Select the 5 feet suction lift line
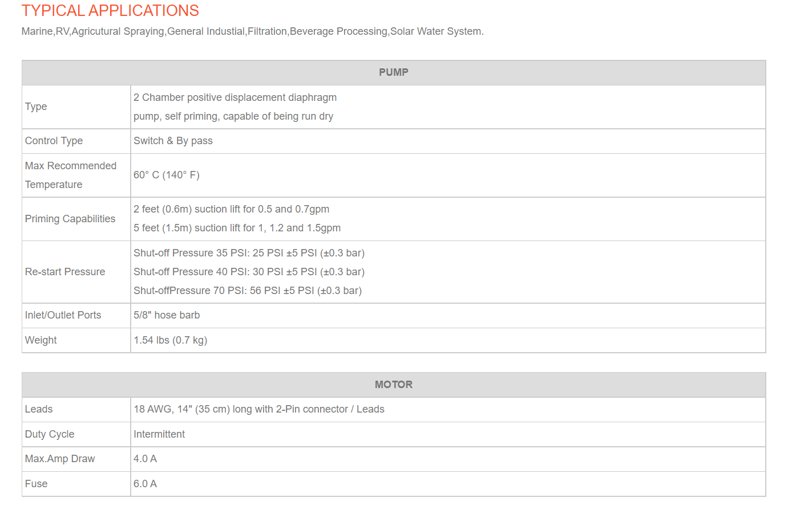 (237, 228)
